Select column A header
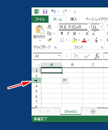The image size is (108, 130). (x=52, y=65)
